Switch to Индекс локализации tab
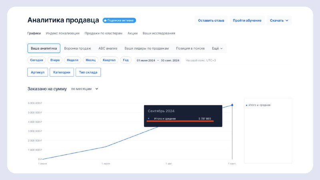Screen dimensions: 320x180 (63, 33)
